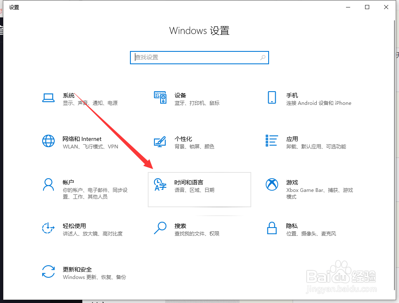Click the 隐私 title text
Image resolution: width=399 pixels, height=303 pixels.
[x=292, y=226]
